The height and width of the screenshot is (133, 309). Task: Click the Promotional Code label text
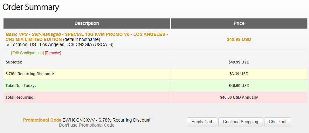pyautogui.click(x=42, y=120)
